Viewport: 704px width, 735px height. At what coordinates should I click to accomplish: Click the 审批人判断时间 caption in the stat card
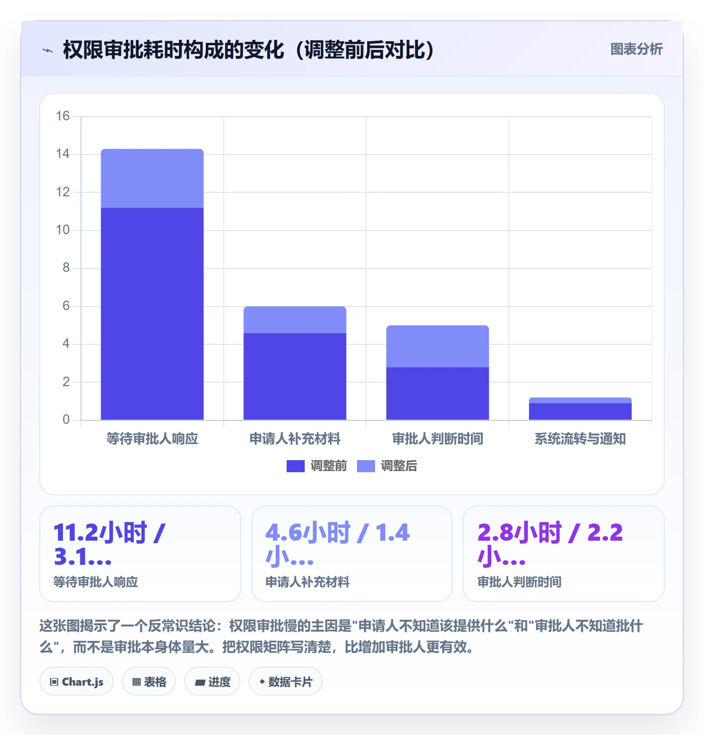pos(519,582)
